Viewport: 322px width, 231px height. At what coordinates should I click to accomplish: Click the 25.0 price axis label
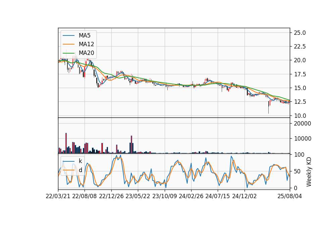click(x=300, y=33)
